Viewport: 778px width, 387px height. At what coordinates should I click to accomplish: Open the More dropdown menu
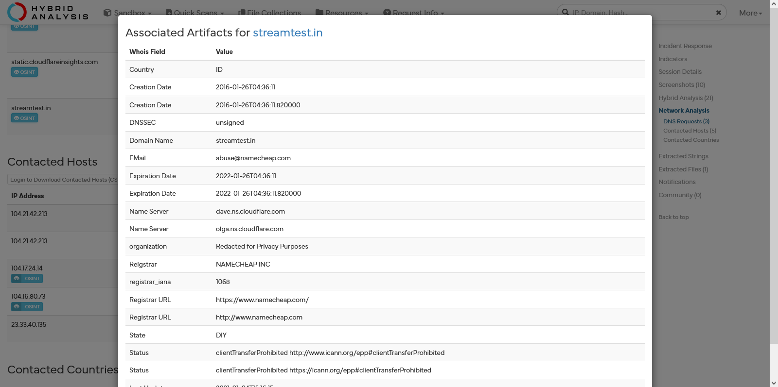pos(750,13)
